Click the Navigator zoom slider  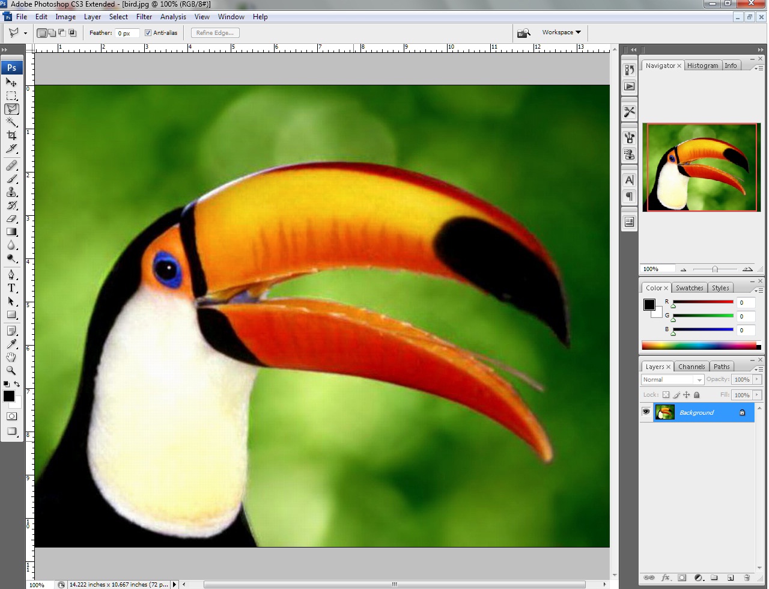click(x=714, y=269)
